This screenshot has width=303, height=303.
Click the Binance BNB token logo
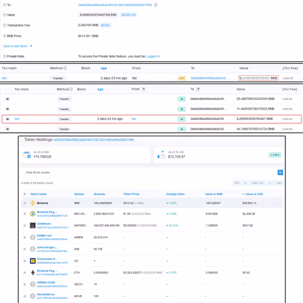[33, 203]
